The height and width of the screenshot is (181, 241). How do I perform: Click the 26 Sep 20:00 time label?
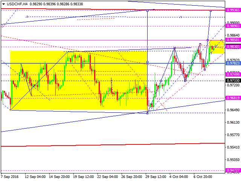point(132,177)
